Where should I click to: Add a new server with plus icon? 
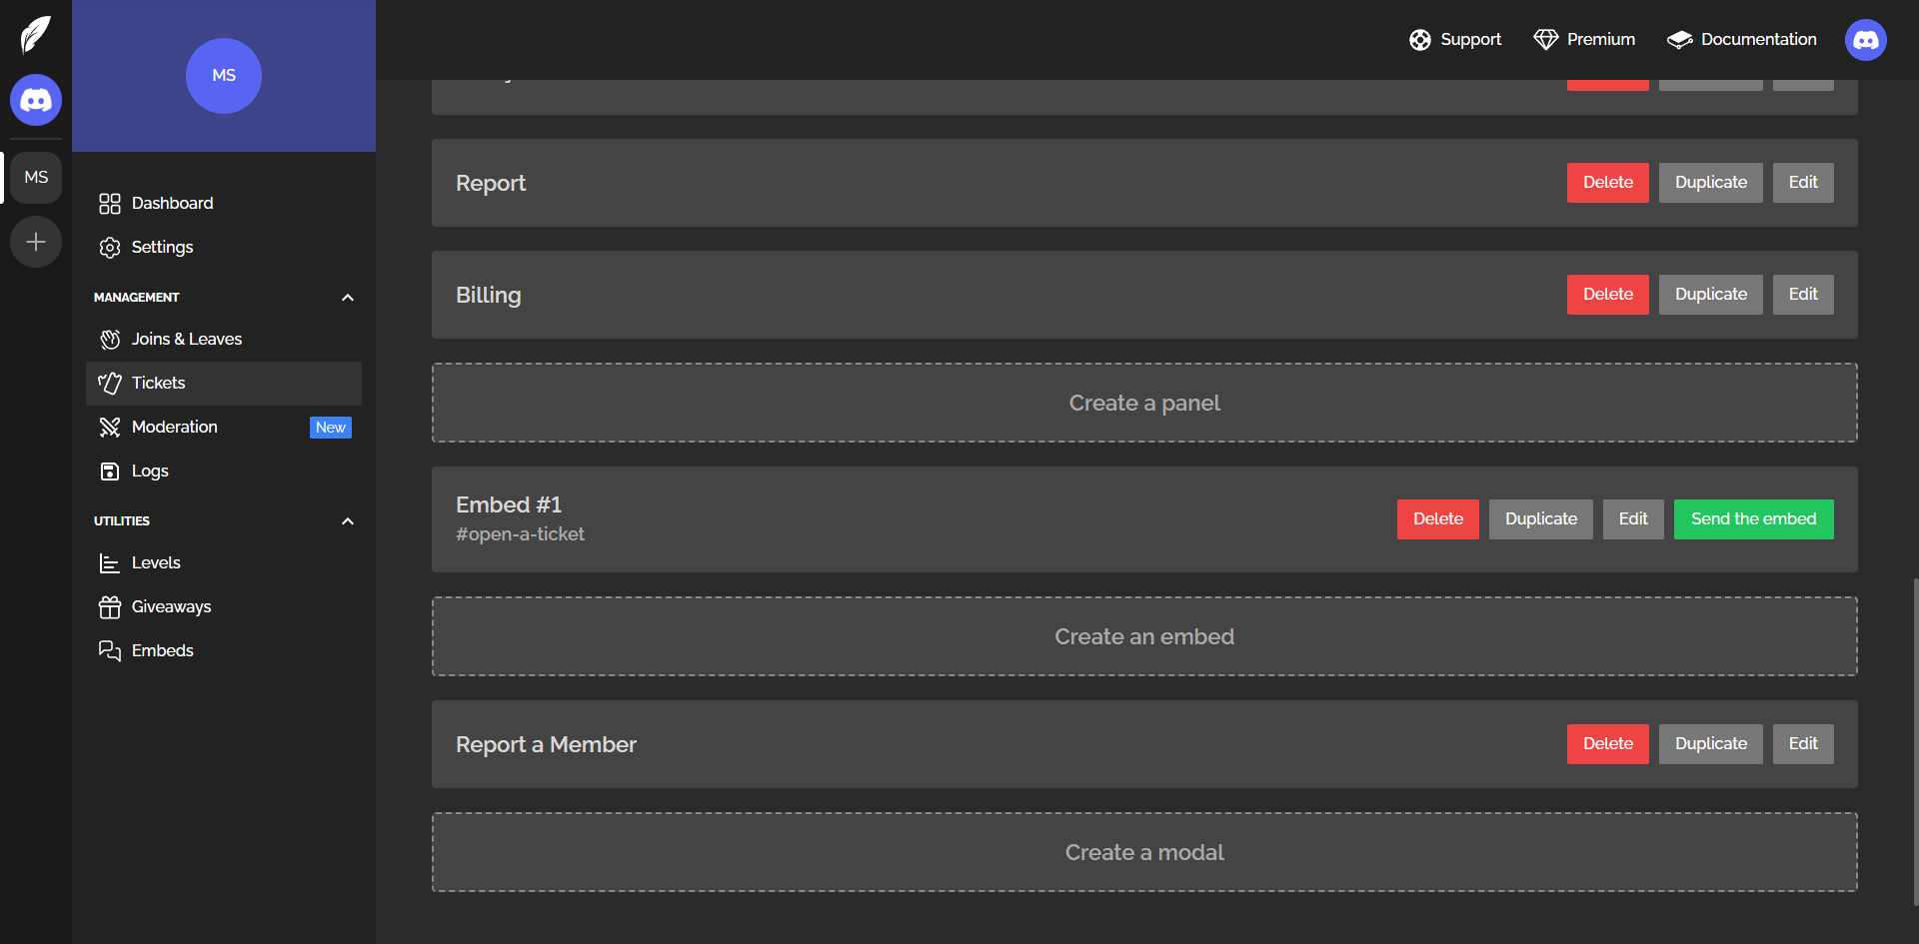[36, 242]
